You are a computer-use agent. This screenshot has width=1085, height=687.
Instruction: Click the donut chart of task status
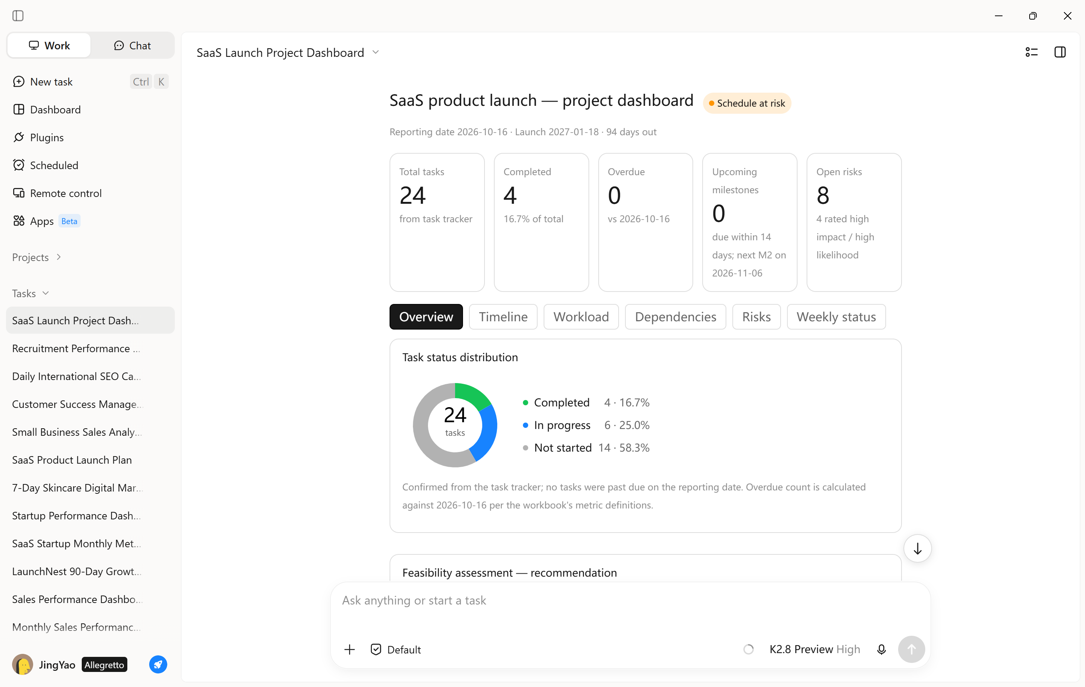[x=455, y=425]
